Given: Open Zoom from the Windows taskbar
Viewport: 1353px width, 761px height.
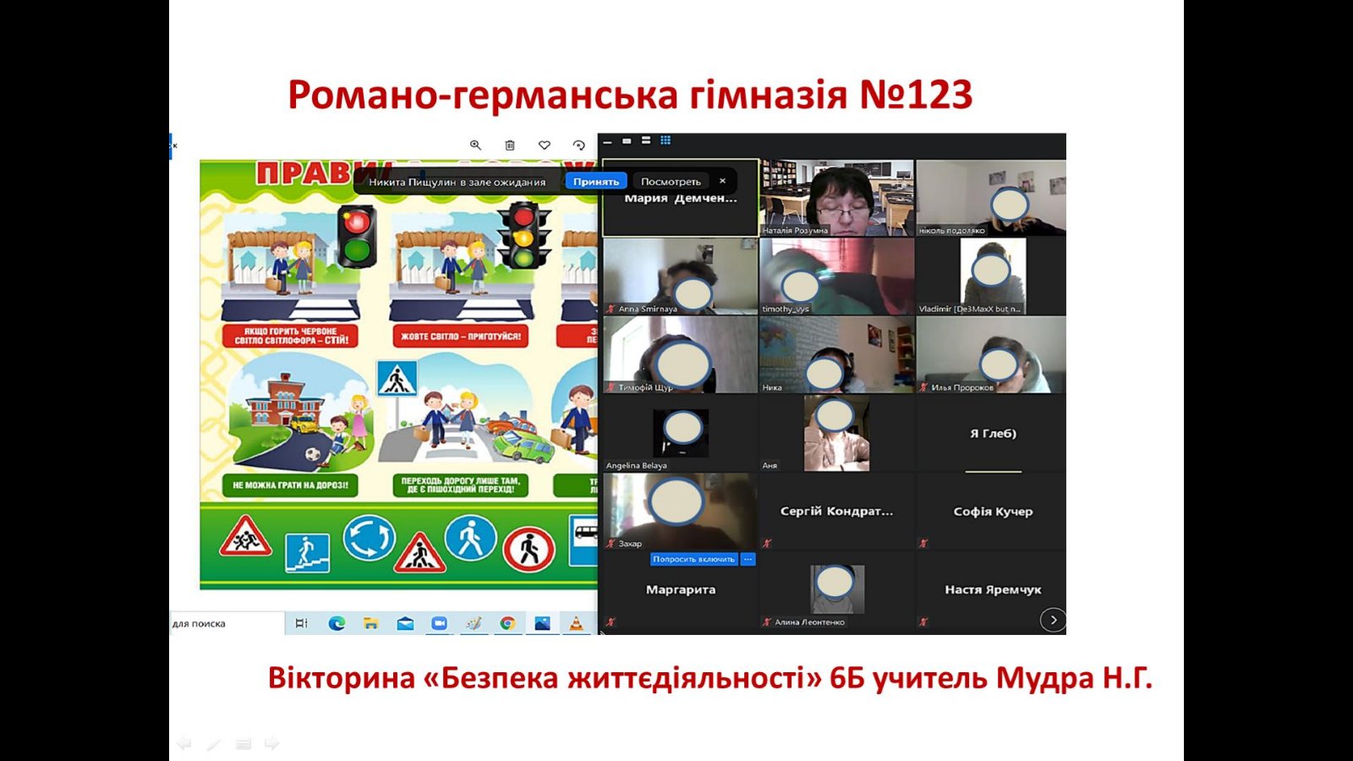Looking at the screenshot, I should click(x=439, y=623).
